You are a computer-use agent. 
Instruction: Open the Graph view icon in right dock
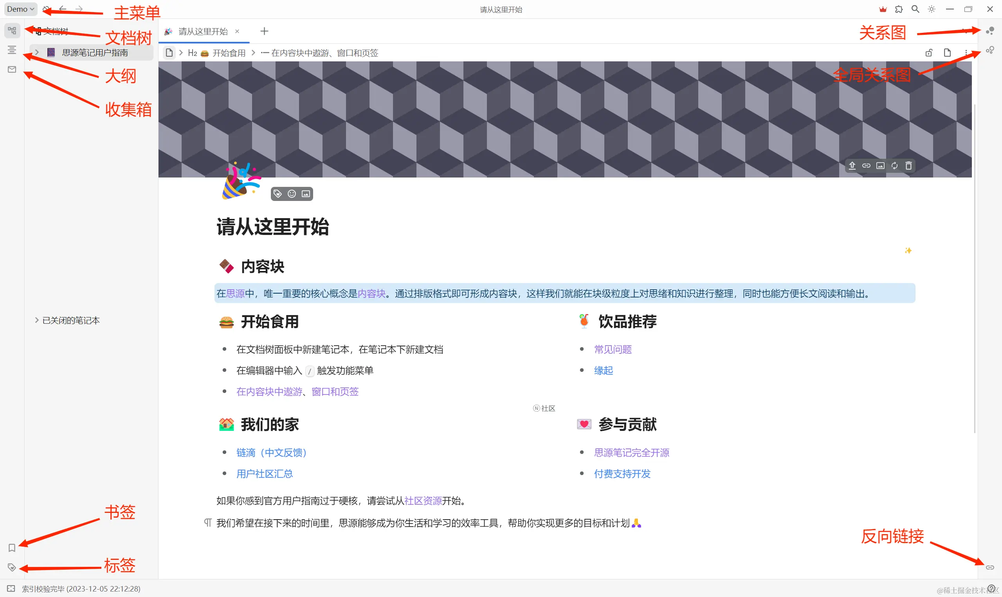[x=989, y=30]
